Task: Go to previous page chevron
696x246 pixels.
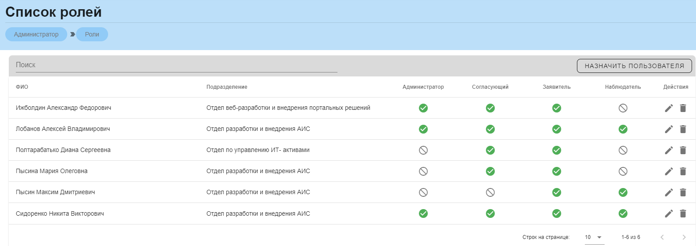Action: tap(662, 237)
